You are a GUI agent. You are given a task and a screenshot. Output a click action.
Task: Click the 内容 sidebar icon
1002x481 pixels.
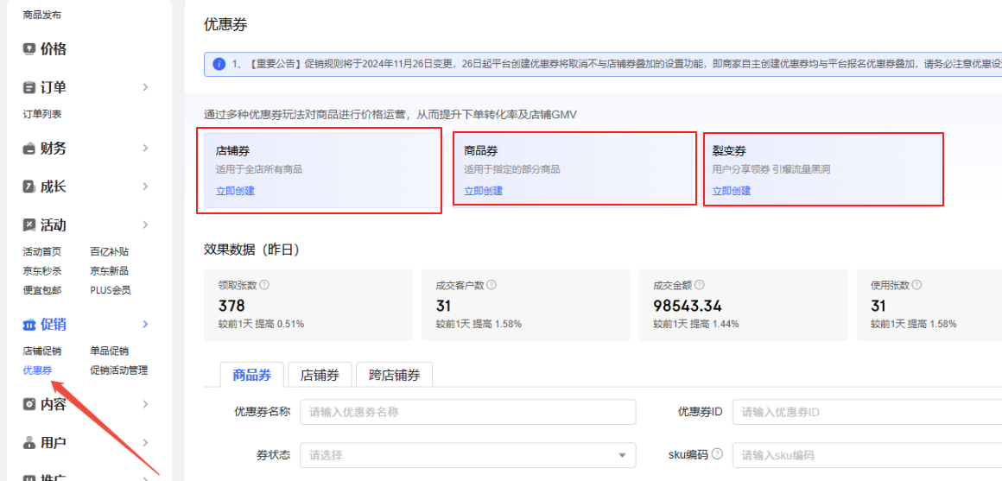(x=29, y=404)
